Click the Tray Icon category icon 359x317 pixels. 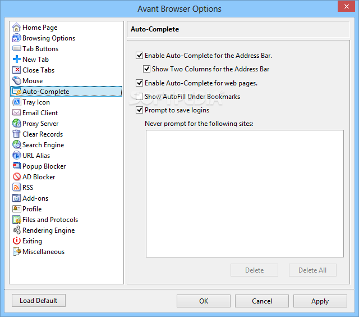pyautogui.click(x=16, y=102)
